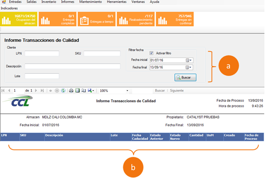Click the LPN column header
266x178 pixels.
(x=10, y=137)
